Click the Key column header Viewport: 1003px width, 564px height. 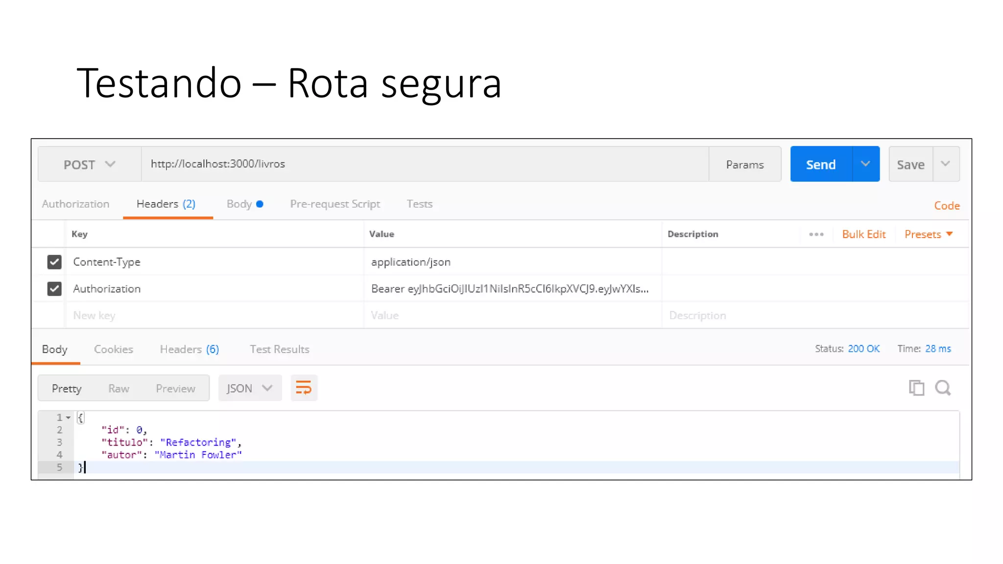80,234
